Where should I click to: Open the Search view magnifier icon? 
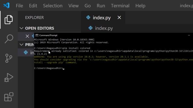[9, 39]
